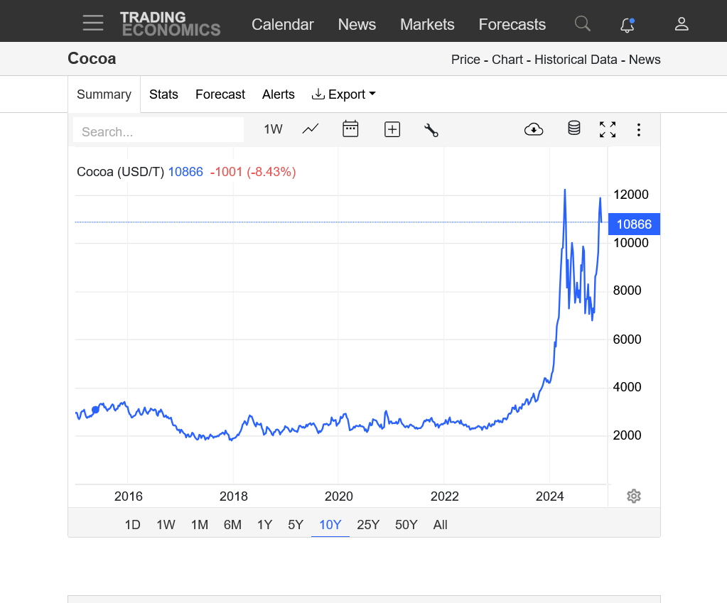Open the hamburger navigation menu
727x603 pixels.
92,23
